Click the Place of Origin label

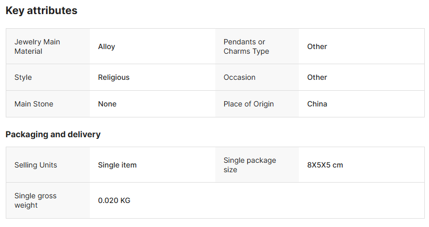coord(248,104)
